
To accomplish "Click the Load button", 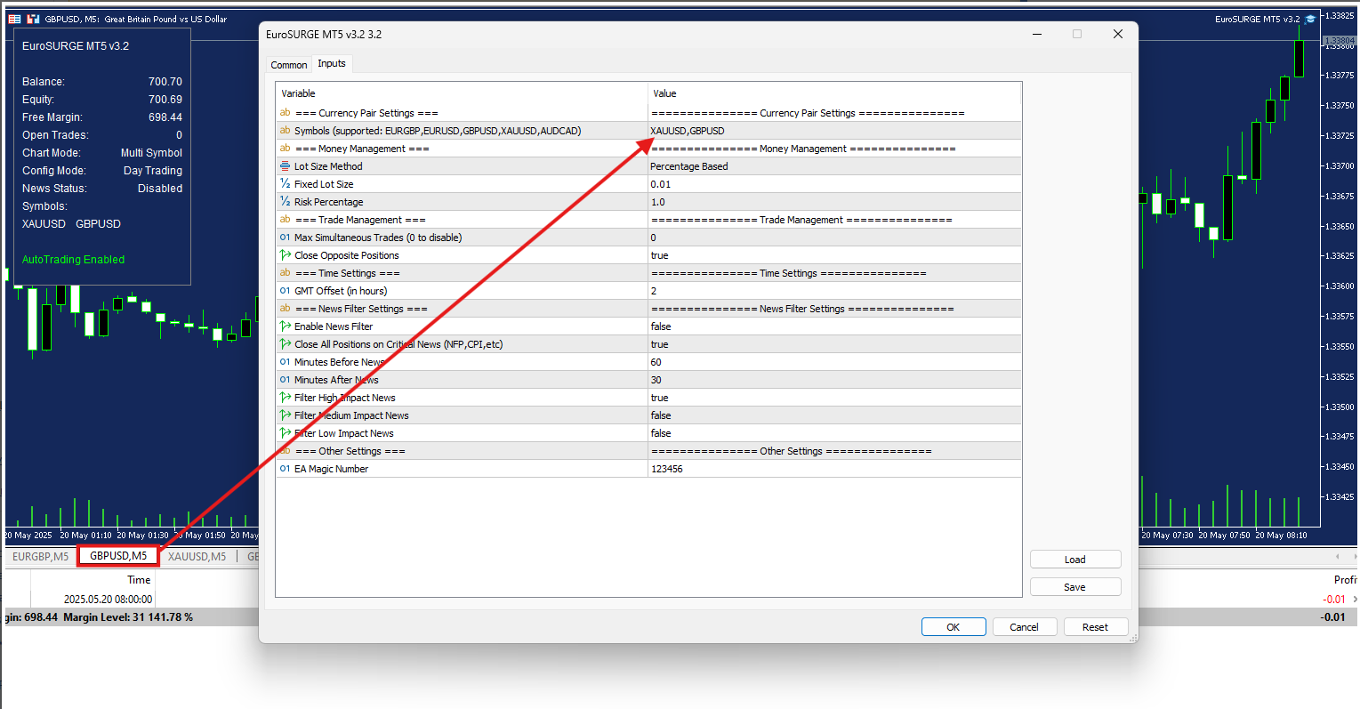I will tap(1075, 560).
